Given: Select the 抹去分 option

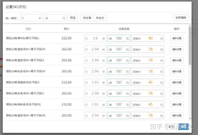Looking at the screenshot, I should (100, 18).
